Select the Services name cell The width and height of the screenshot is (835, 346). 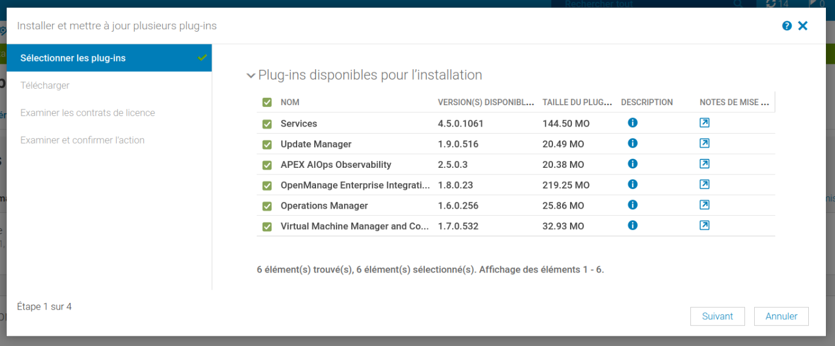(x=299, y=123)
